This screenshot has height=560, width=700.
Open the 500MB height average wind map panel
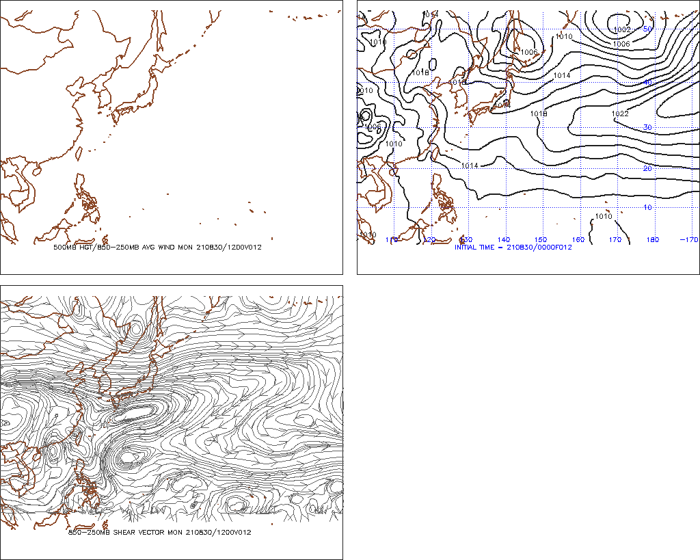[172, 137]
